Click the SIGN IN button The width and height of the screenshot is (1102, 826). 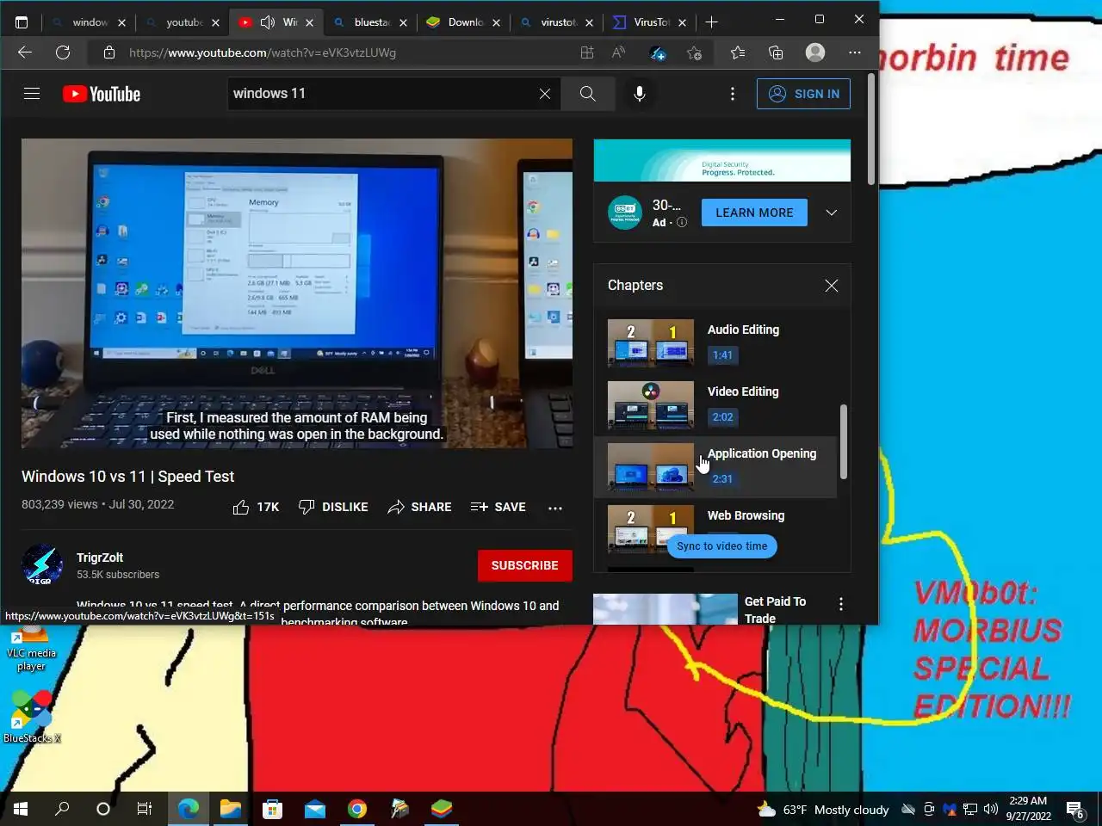pyautogui.click(x=803, y=94)
